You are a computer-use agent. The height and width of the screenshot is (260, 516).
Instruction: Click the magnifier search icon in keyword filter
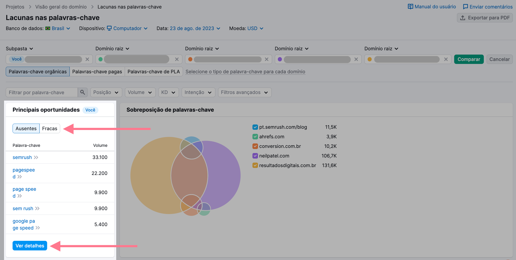(x=83, y=92)
